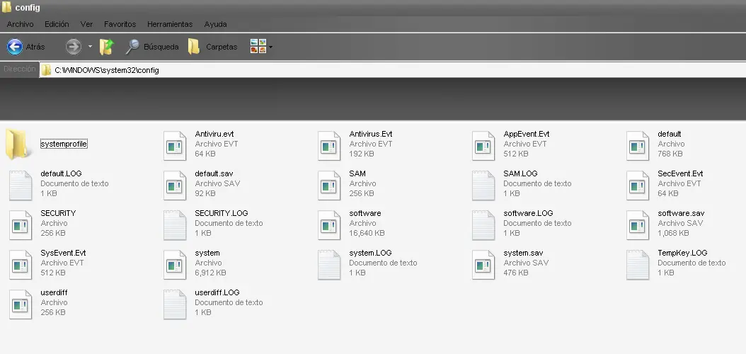Select the userdiff.LOG text document icon

tap(175, 304)
